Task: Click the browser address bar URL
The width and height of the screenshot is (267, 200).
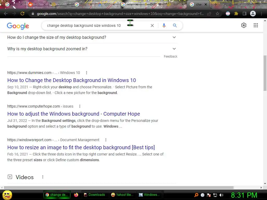Action: tap(120, 14)
